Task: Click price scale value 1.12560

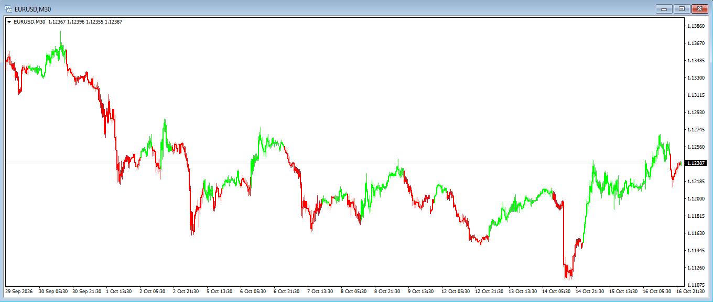Action: [695, 147]
